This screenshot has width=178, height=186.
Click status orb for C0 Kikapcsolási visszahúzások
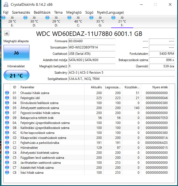tap(7, 138)
